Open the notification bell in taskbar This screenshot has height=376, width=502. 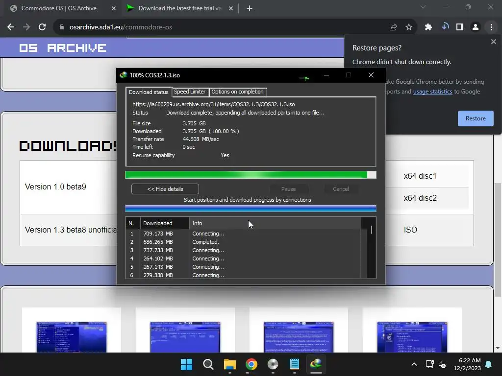pos(489,364)
